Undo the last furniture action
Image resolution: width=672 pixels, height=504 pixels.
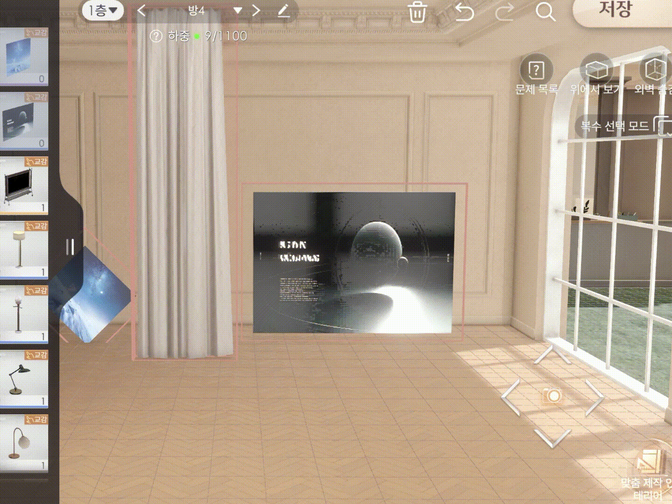(464, 12)
